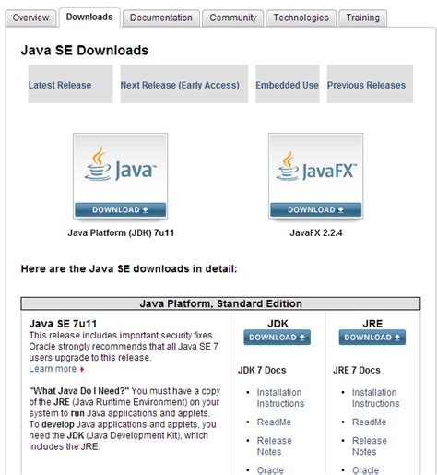Click the JRE 7 Docs heading

[x=357, y=370]
